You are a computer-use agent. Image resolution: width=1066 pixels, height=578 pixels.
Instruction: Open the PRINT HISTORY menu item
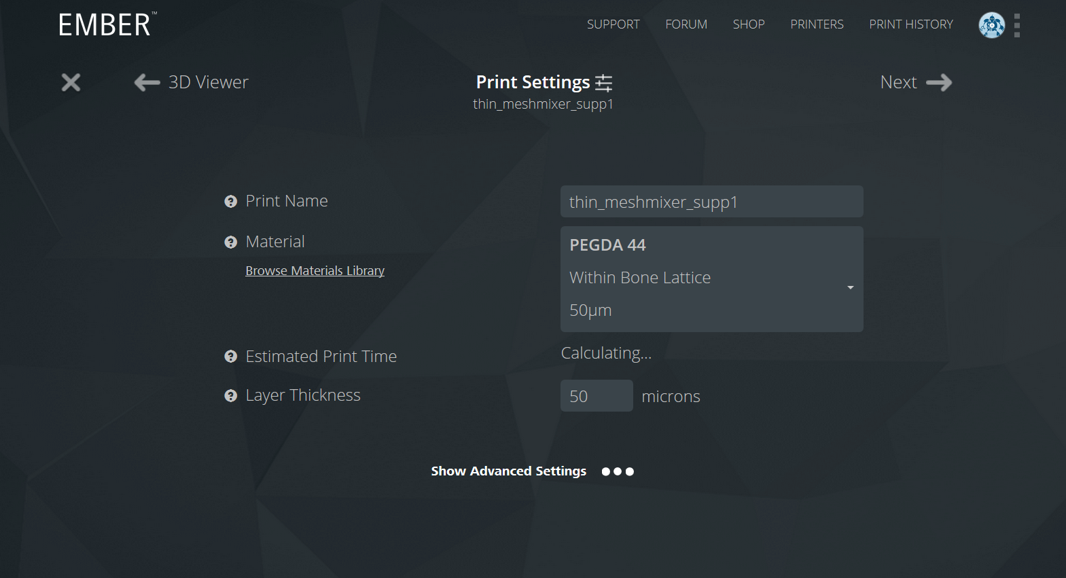[911, 24]
